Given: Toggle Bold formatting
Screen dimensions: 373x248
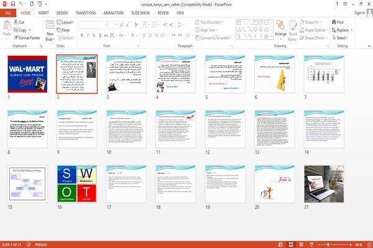Looking at the screenshot, I should click(x=81, y=35).
